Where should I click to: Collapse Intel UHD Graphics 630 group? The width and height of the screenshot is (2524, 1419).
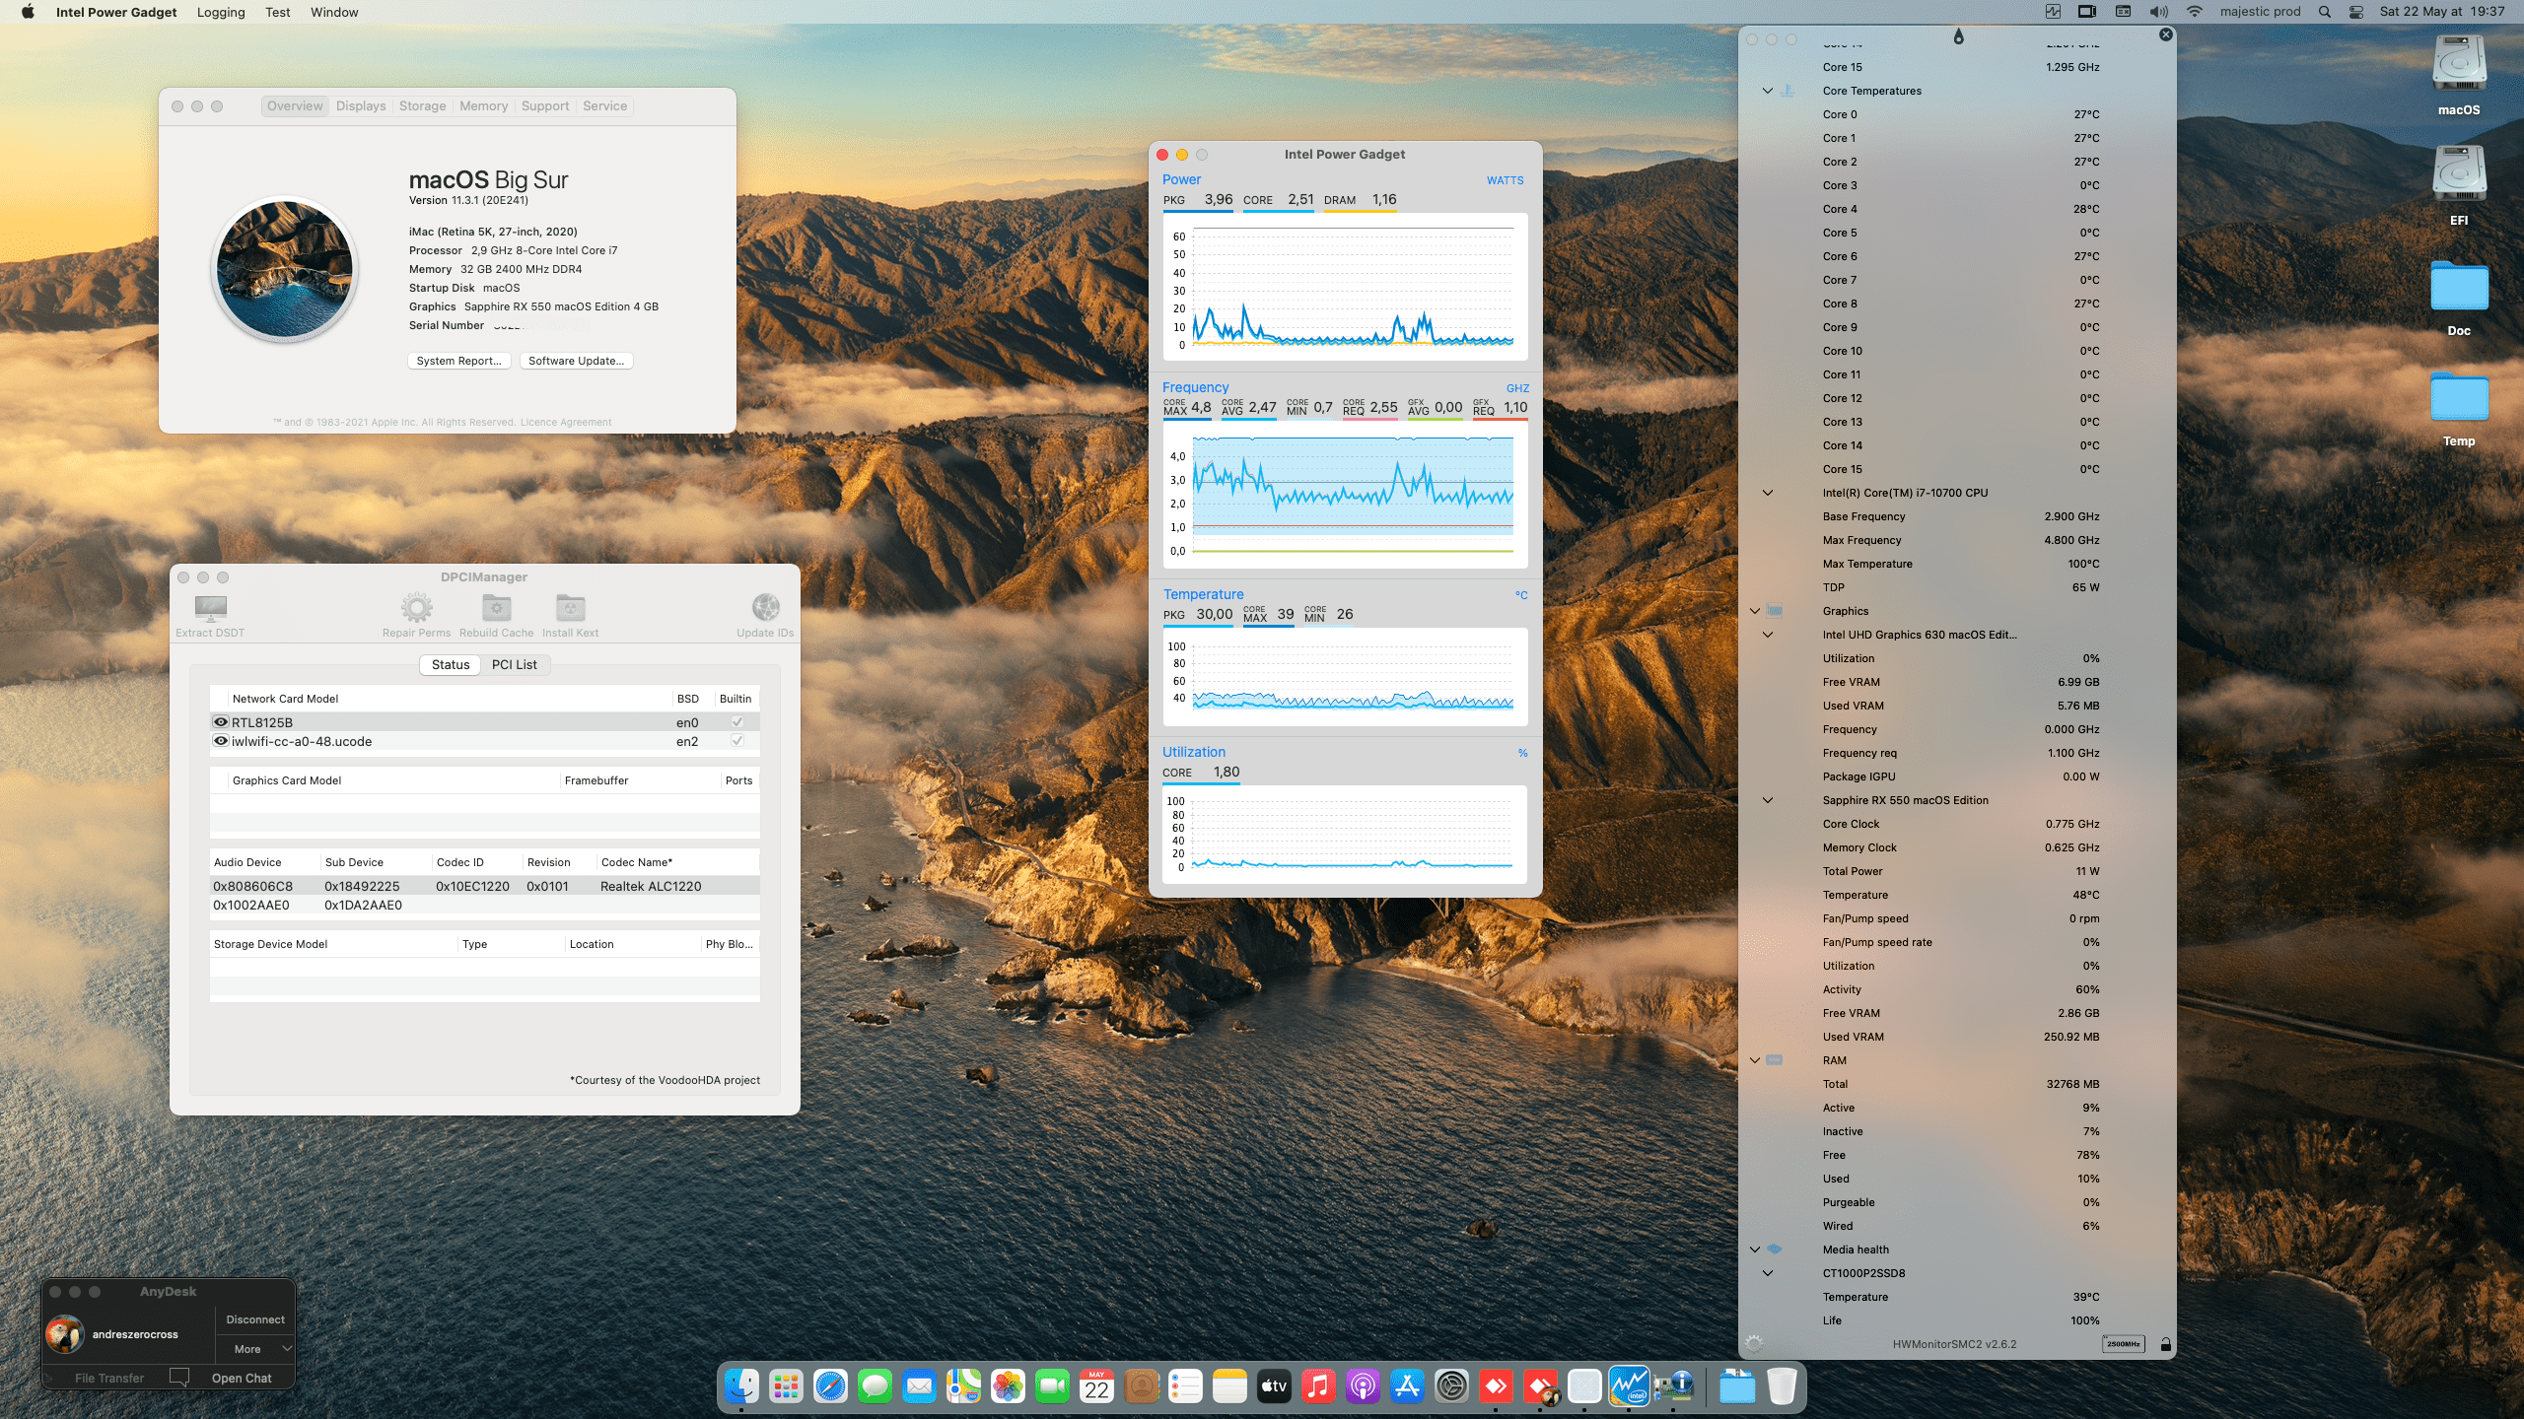[1768, 635]
